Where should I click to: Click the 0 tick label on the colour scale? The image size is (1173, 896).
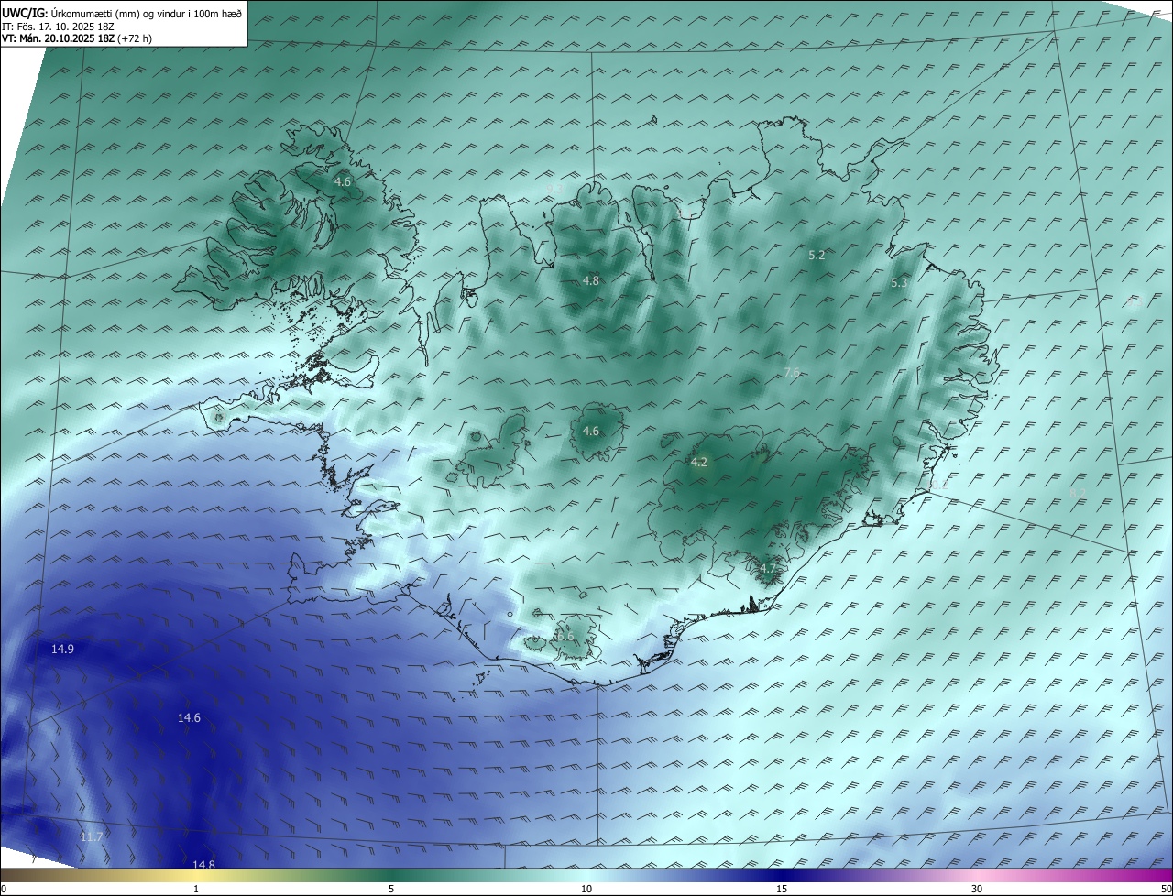[4, 889]
